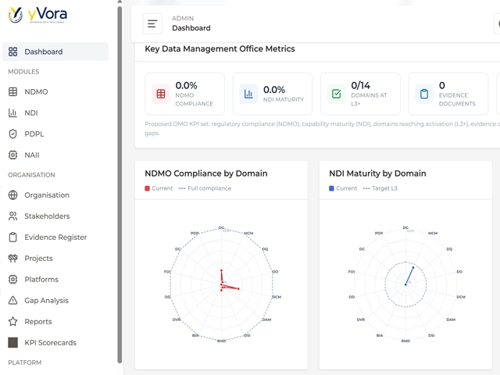Screen dimensions: 500x375
Task: Click the sidebar vertical scrollbar
Action: [120, 185]
